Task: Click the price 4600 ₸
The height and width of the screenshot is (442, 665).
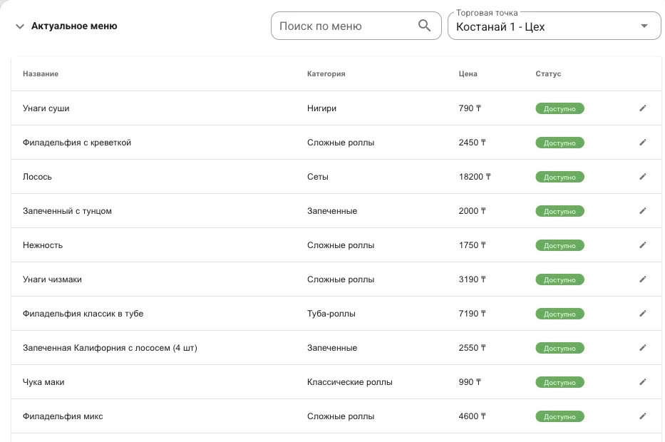Action: coord(472,416)
